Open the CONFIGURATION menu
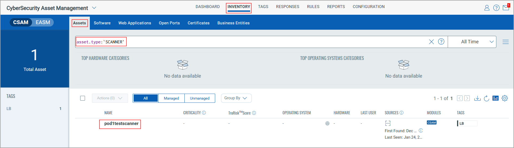Screen dimensions: 514x148 (369, 7)
